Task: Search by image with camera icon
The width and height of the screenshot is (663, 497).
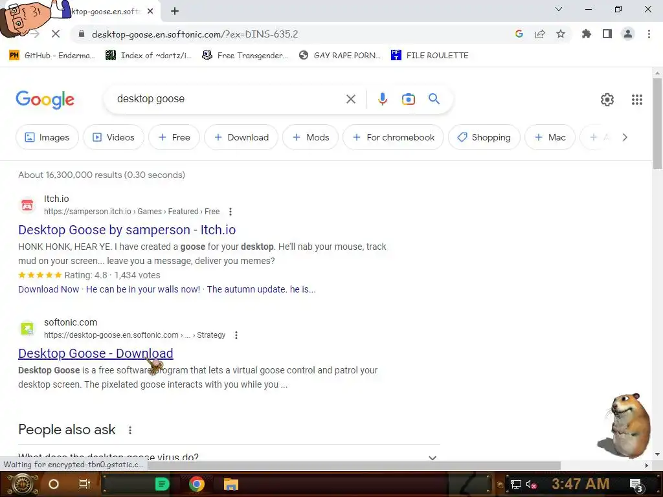Action: pyautogui.click(x=408, y=99)
